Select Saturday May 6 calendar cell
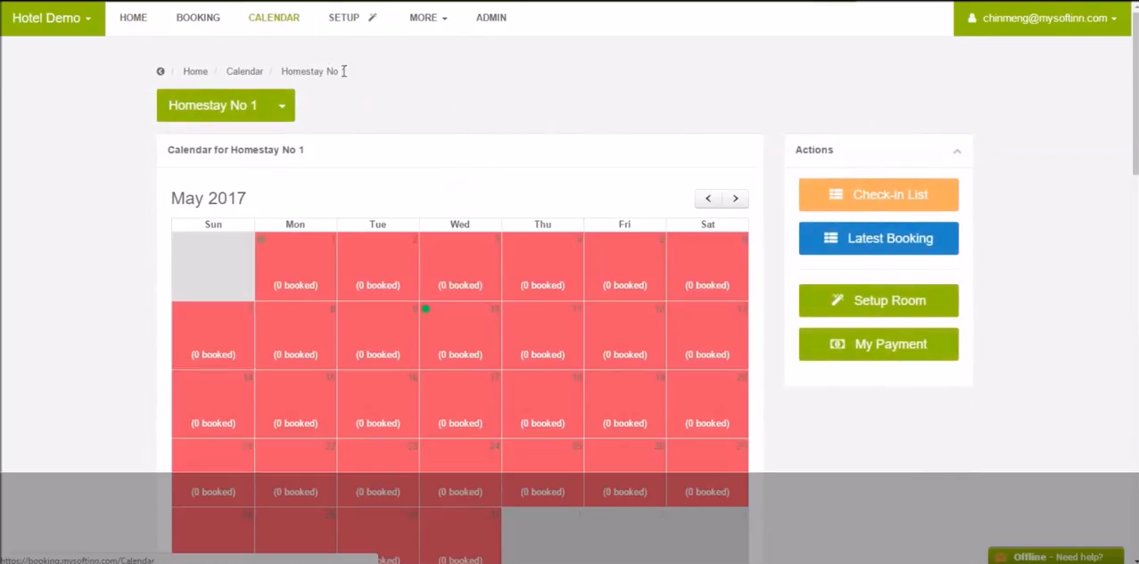The width and height of the screenshot is (1139, 564). click(x=707, y=266)
